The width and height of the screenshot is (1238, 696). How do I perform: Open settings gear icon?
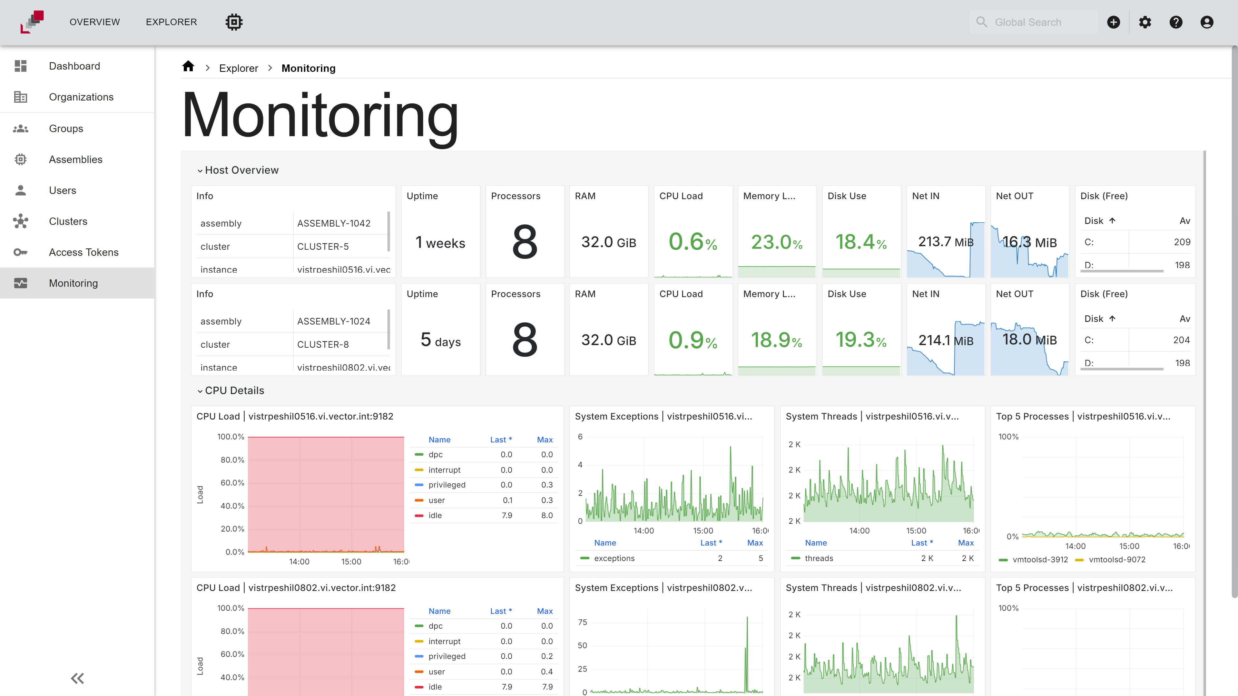pos(1145,22)
